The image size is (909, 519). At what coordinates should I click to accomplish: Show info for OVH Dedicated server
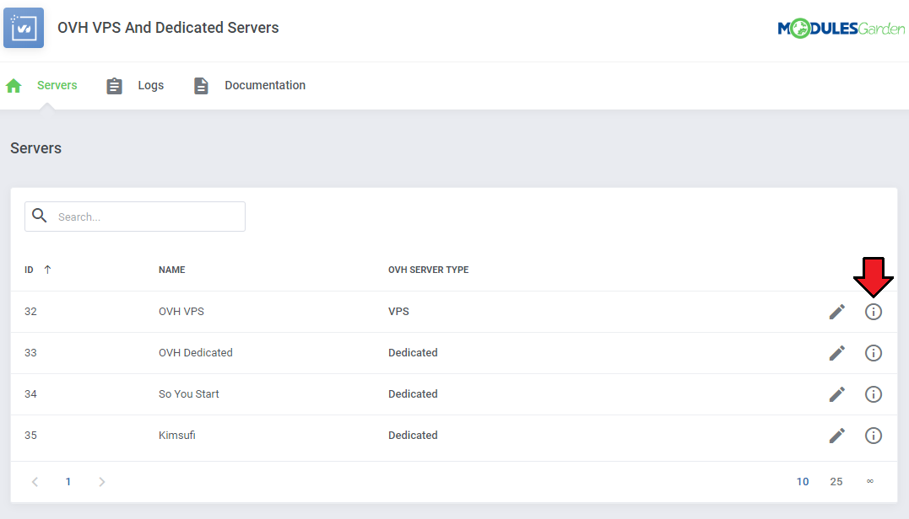point(873,353)
